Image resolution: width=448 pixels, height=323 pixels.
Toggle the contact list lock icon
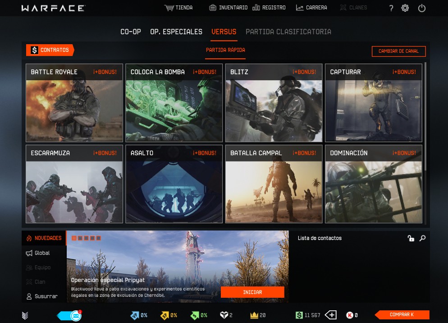click(x=411, y=238)
